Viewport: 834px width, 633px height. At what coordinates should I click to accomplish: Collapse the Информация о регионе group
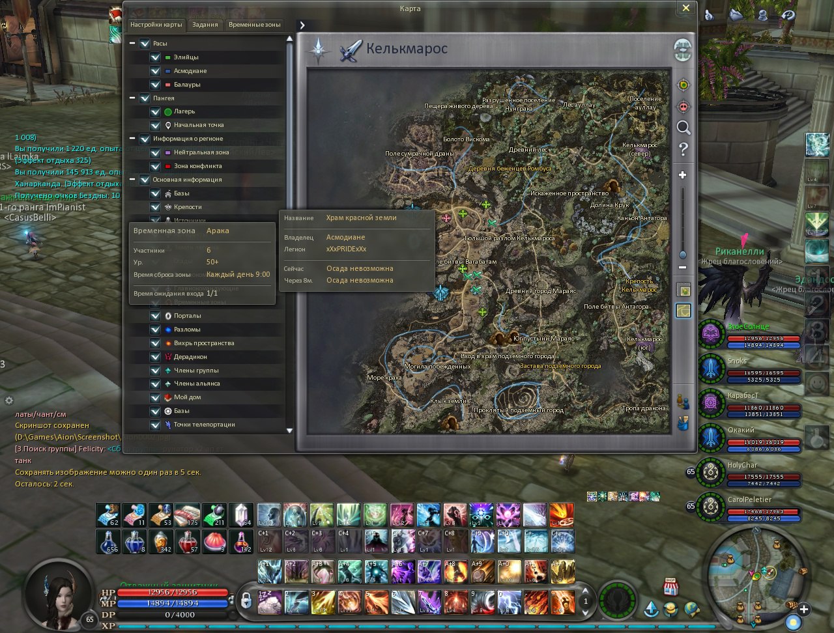pyautogui.click(x=132, y=139)
